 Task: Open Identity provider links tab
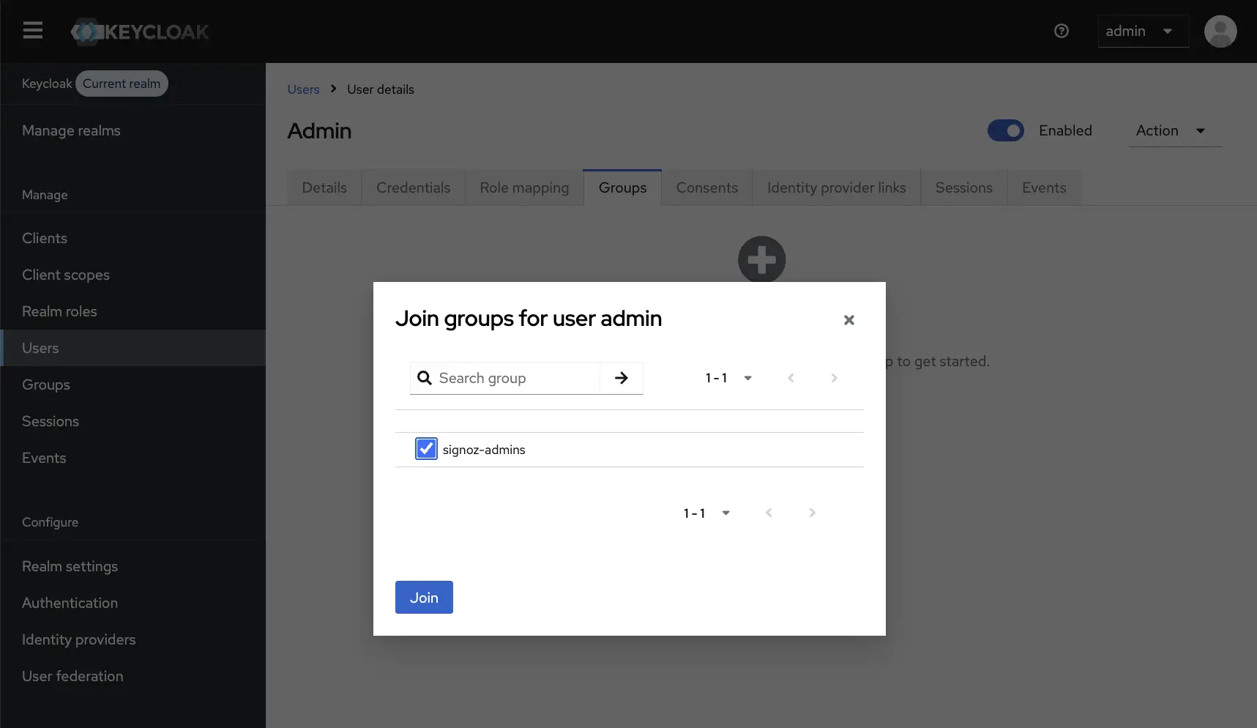pyautogui.click(x=836, y=187)
